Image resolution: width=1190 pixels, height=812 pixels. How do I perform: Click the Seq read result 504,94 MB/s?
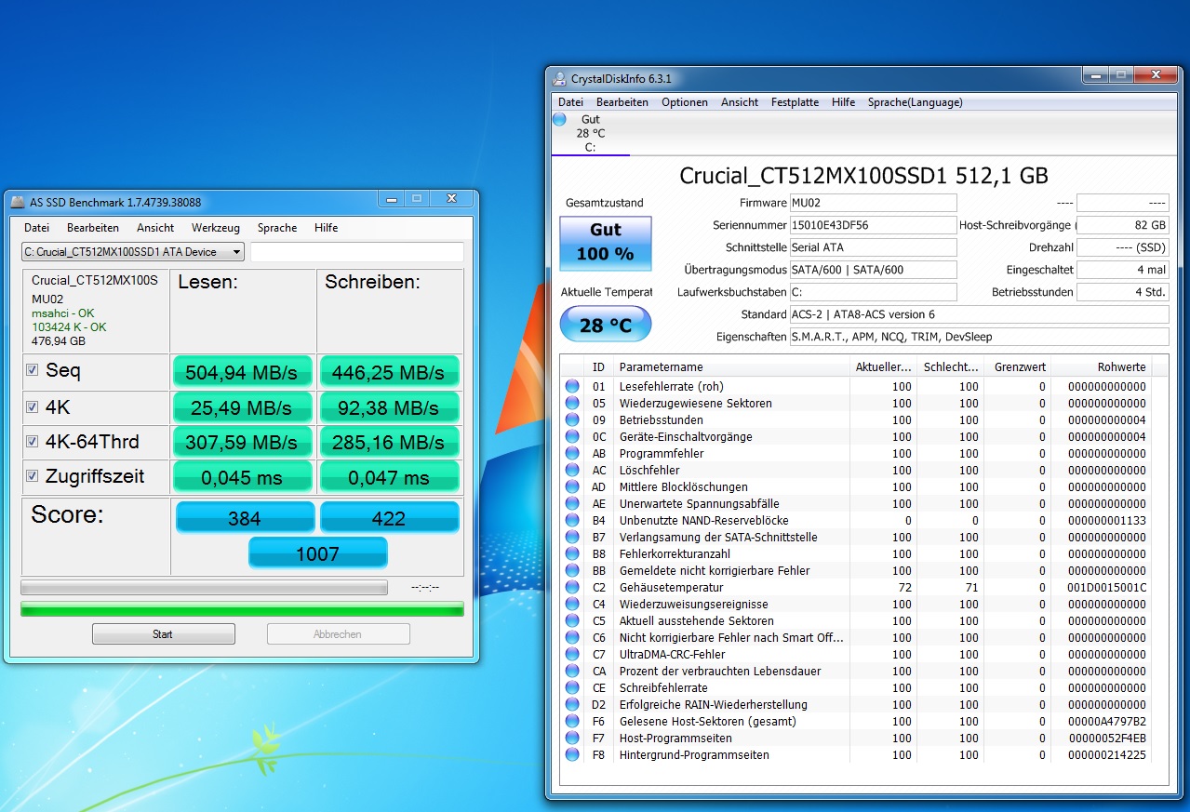pyautogui.click(x=242, y=372)
